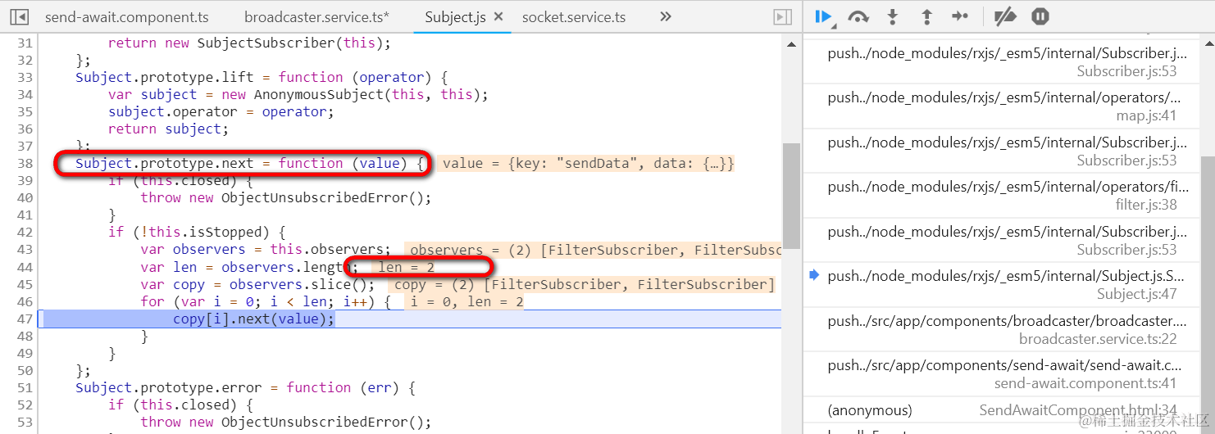Click 'var observers = this.observers;' code
This screenshot has height=434, width=1215.
[266, 249]
